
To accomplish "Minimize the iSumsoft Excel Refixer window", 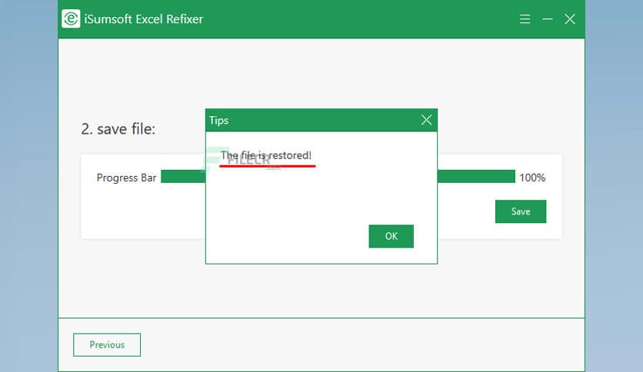I will tap(548, 19).
